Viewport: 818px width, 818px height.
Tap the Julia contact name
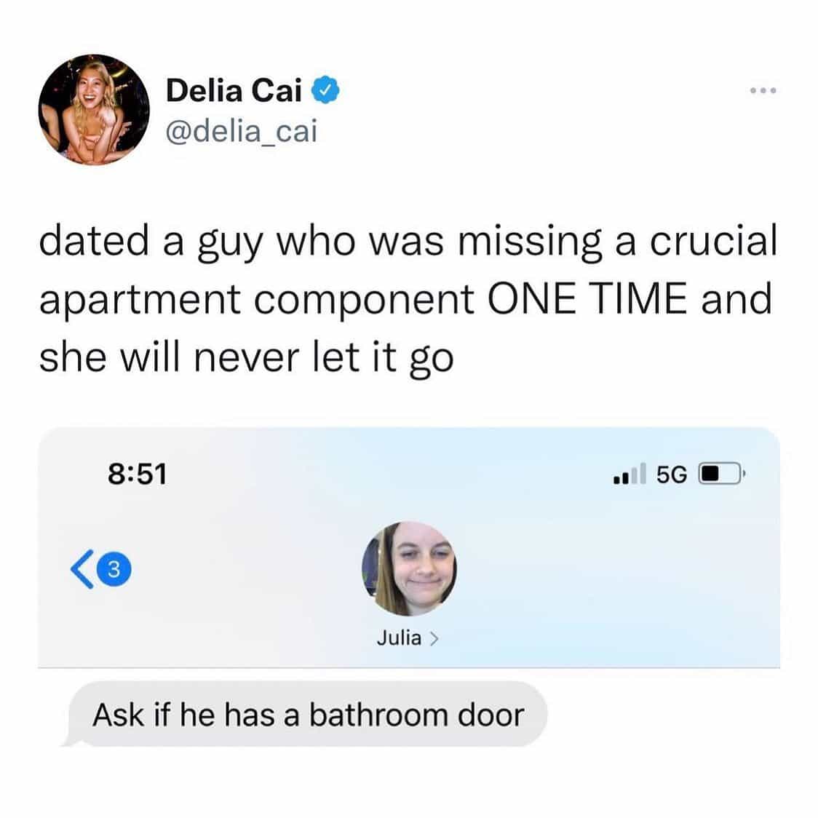399,638
